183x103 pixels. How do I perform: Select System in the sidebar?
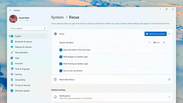28,36
